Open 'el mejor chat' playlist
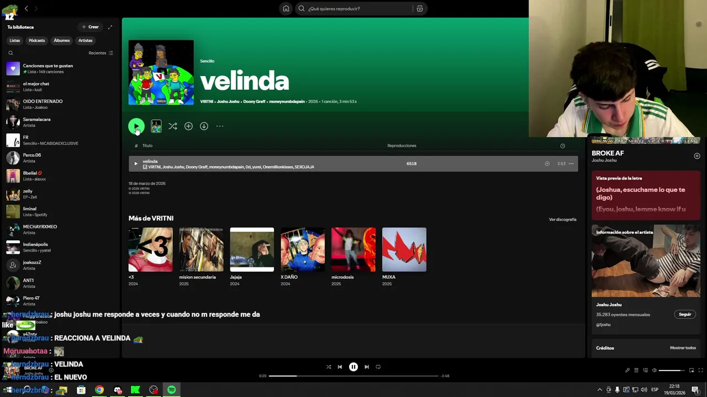707x397 pixels. [60, 87]
